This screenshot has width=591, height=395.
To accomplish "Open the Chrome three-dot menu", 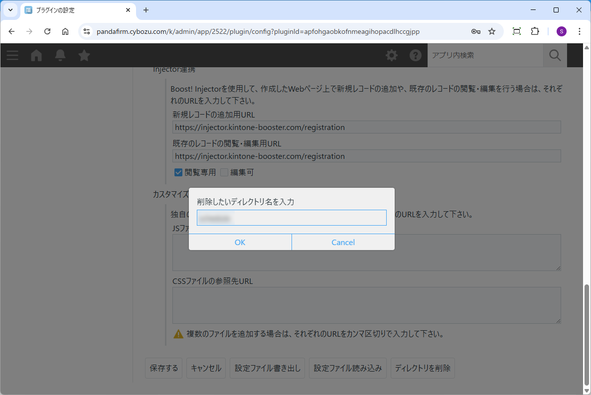I will 579,31.
